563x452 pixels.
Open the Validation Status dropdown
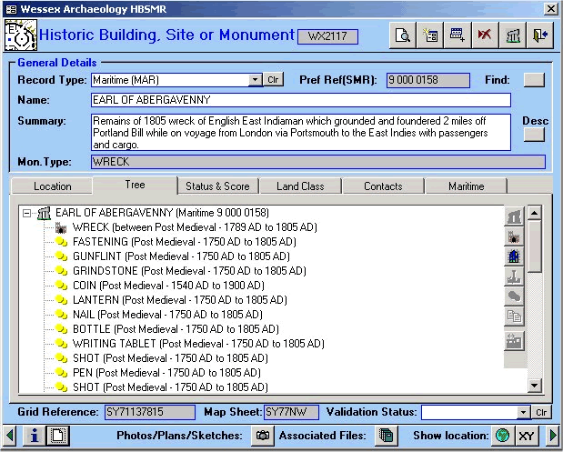(x=523, y=412)
